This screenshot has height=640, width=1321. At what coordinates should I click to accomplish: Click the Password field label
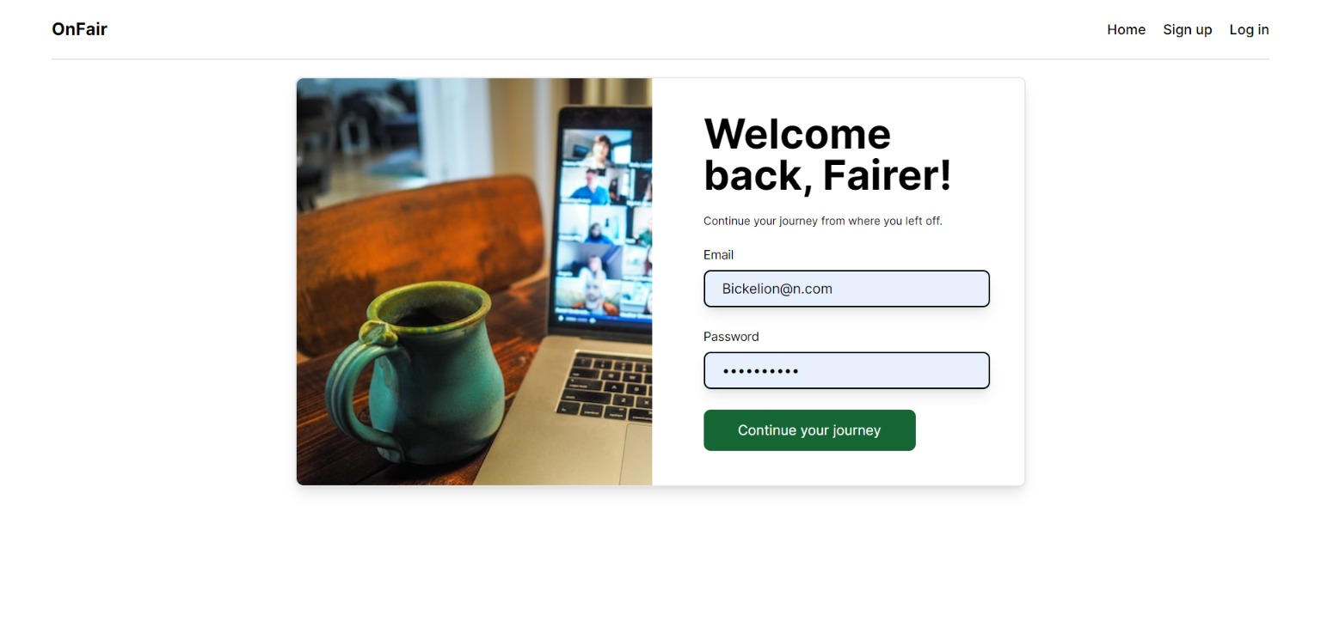731,336
